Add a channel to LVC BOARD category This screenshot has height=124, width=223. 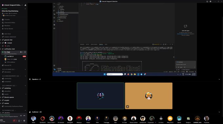coord(25,70)
